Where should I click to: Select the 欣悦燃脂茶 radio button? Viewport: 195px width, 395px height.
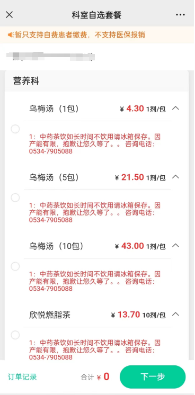click(15, 335)
